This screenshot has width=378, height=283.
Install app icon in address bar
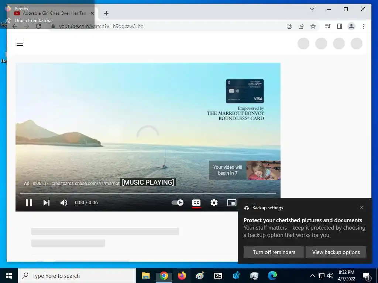tap(289, 26)
